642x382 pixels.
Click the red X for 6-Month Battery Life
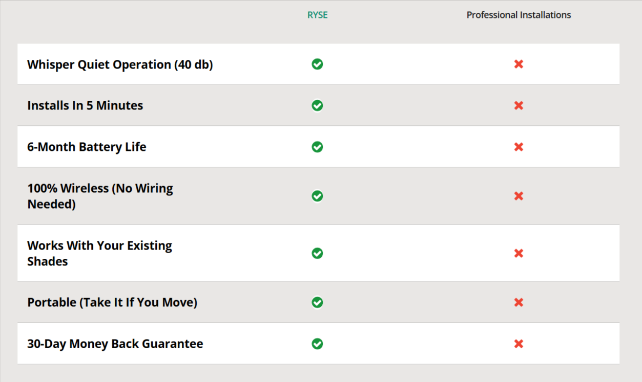(x=519, y=147)
